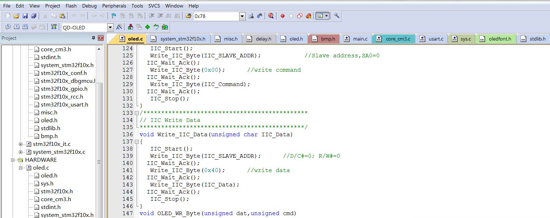Expand the 0x78 find text dropdown
550x218 pixels.
[242, 16]
